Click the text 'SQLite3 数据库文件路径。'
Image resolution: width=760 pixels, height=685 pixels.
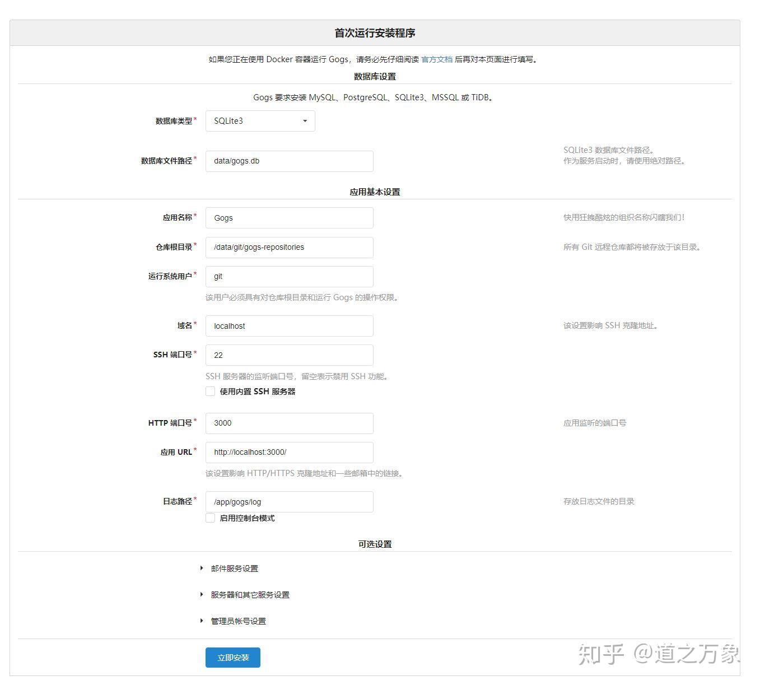pos(609,150)
